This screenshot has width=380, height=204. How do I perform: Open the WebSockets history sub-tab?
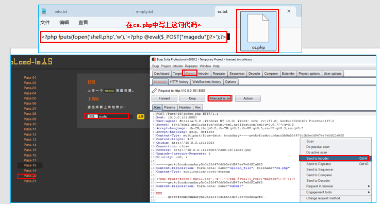[207, 82]
